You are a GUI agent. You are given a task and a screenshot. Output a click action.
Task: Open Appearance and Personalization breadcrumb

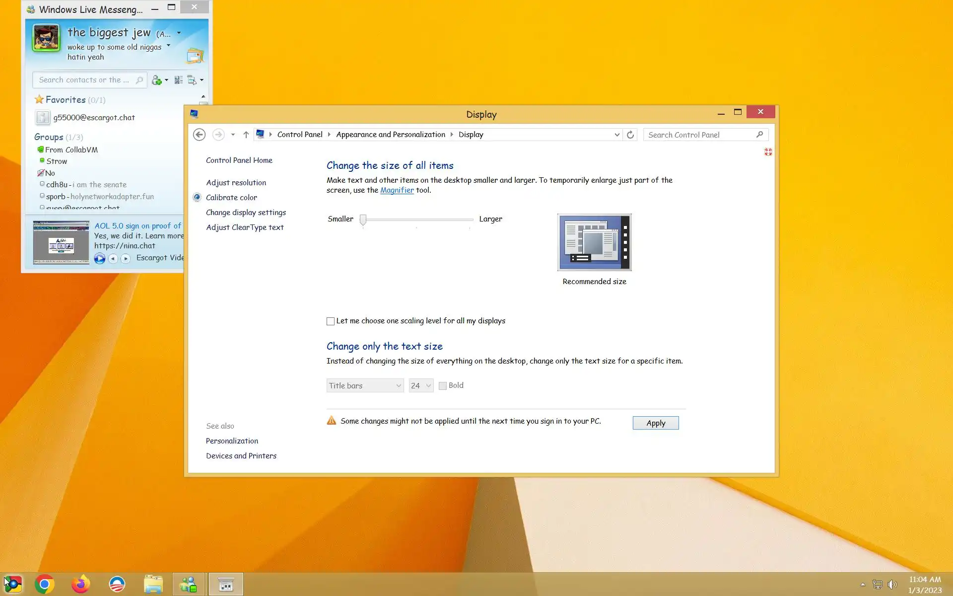tap(390, 135)
